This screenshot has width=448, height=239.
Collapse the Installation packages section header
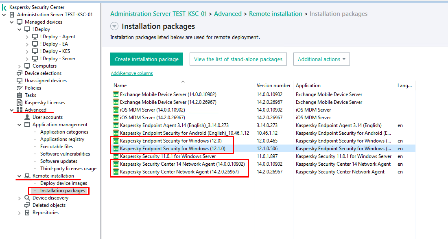pyautogui.click(x=114, y=26)
